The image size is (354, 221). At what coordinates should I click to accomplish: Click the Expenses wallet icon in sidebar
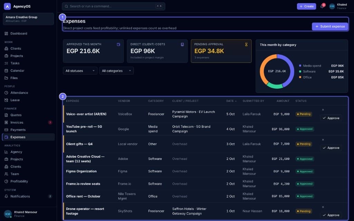point(6,137)
